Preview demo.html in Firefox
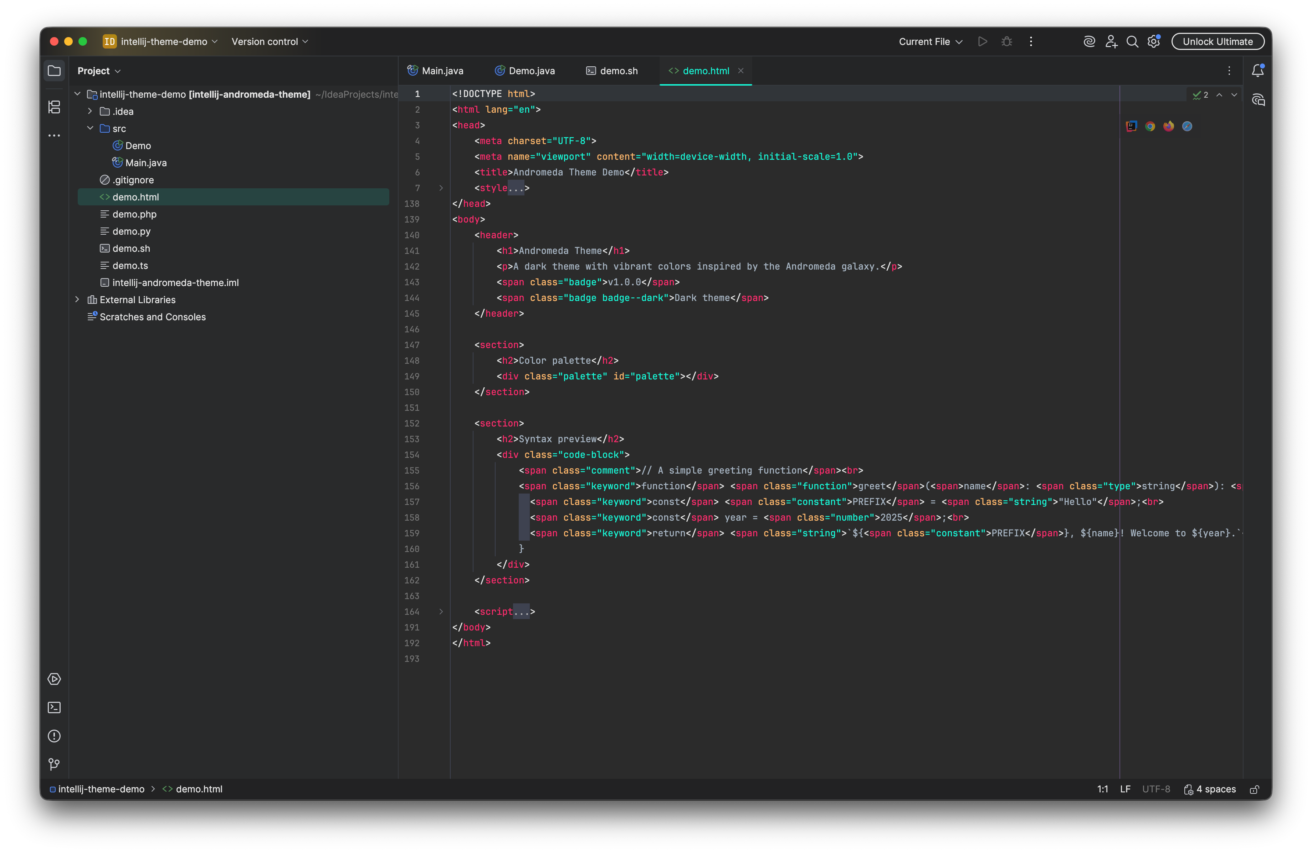 point(1169,126)
